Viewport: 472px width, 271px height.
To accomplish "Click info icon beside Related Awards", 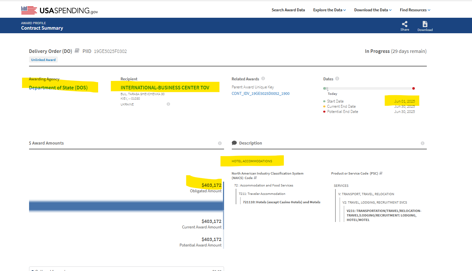I will point(263,78).
